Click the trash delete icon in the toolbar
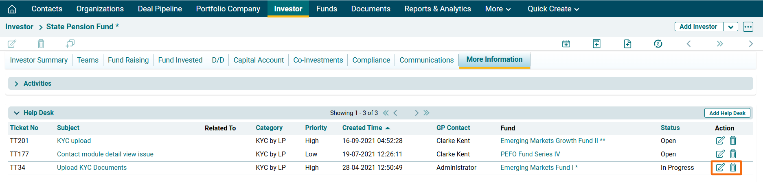The height and width of the screenshot is (182, 763). pyautogui.click(x=41, y=43)
